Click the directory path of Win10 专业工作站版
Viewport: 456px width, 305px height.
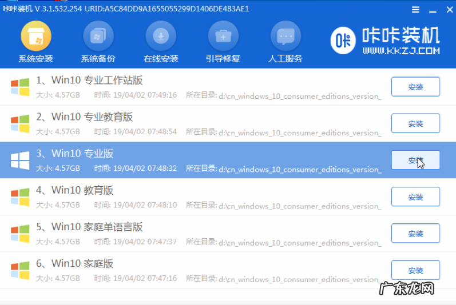coord(300,96)
